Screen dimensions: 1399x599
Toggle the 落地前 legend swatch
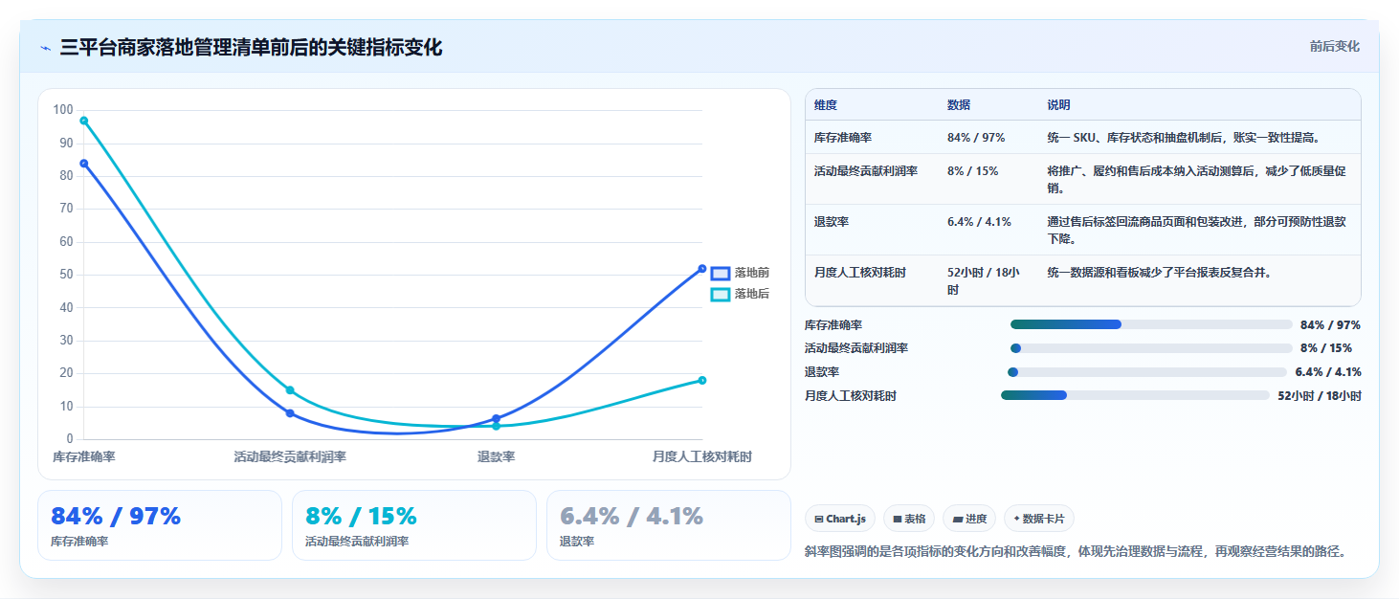click(x=720, y=274)
